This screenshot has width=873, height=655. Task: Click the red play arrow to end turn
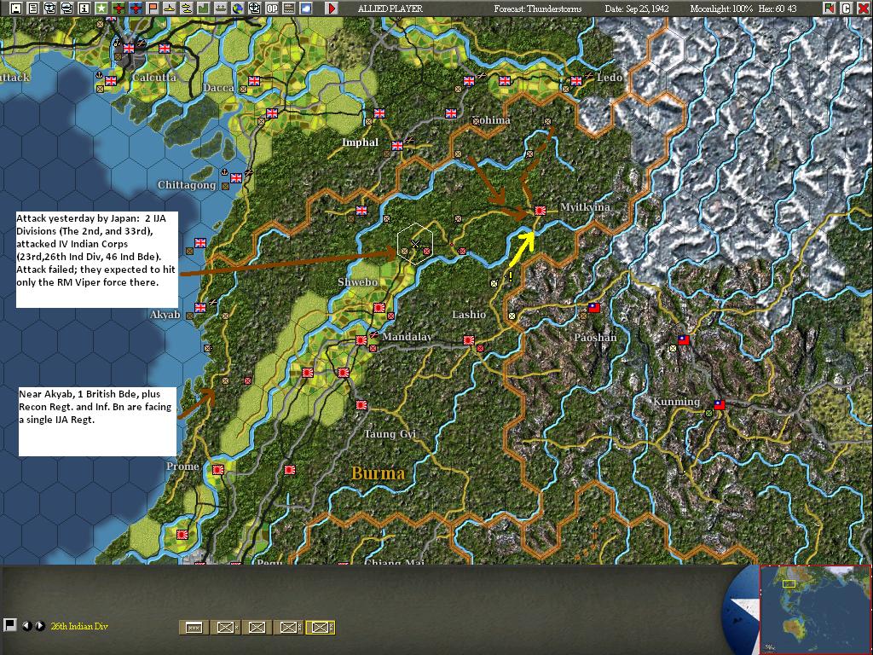(x=332, y=9)
